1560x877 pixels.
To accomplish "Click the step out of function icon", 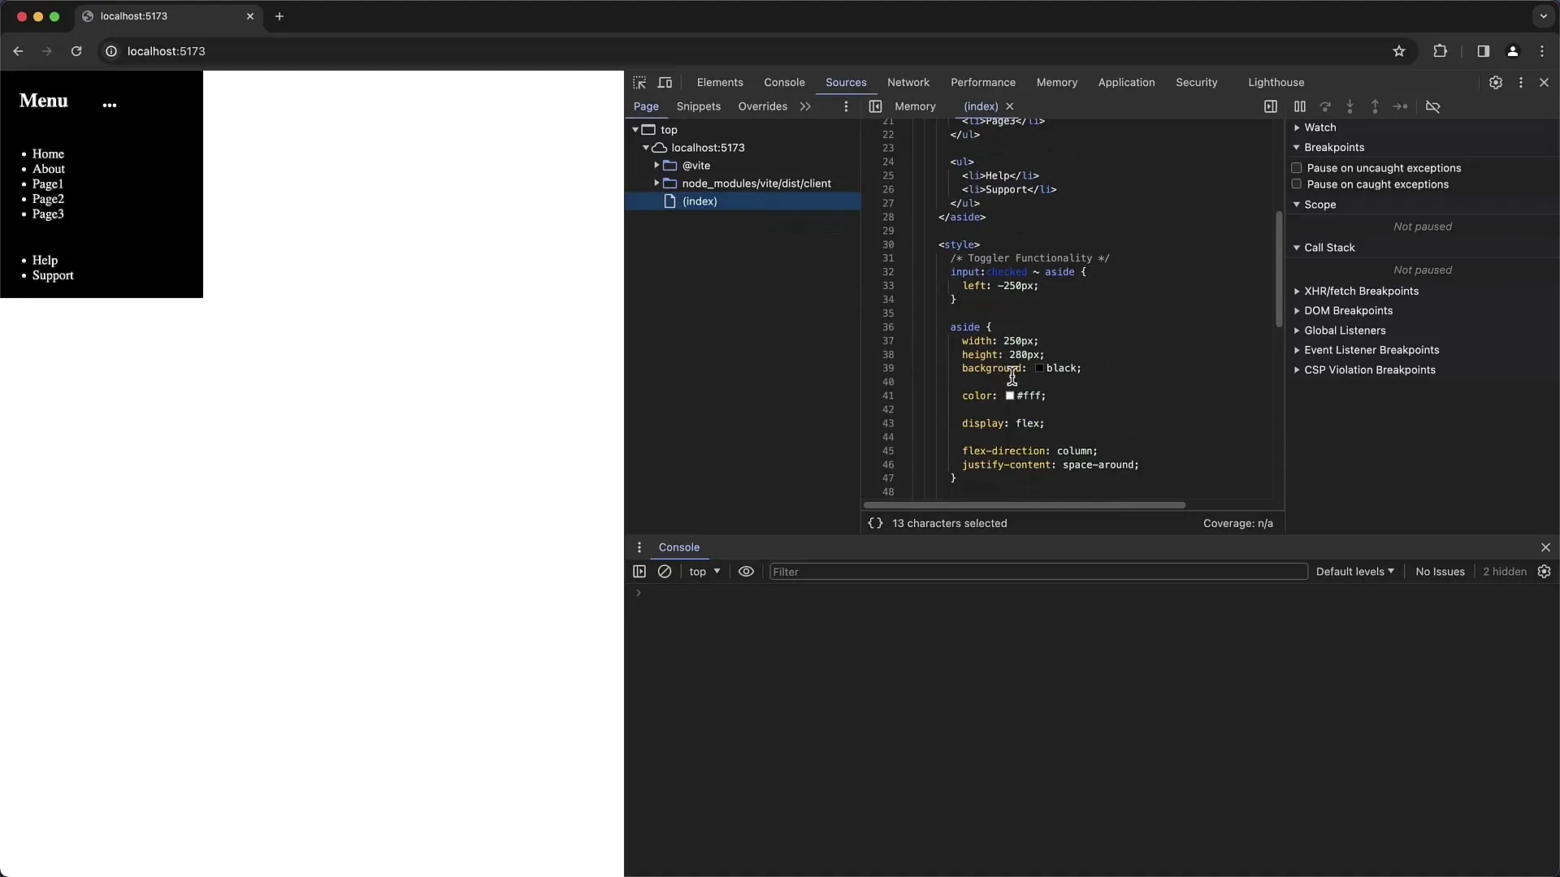I will [1375, 106].
